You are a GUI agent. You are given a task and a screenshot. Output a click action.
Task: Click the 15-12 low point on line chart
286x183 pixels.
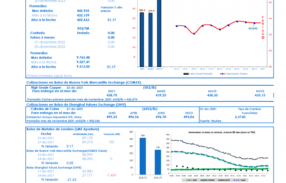[194, 34]
